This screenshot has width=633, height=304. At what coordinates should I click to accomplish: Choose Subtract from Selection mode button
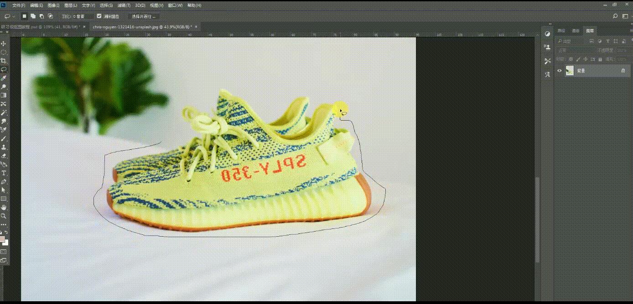click(x=42, y=16)
